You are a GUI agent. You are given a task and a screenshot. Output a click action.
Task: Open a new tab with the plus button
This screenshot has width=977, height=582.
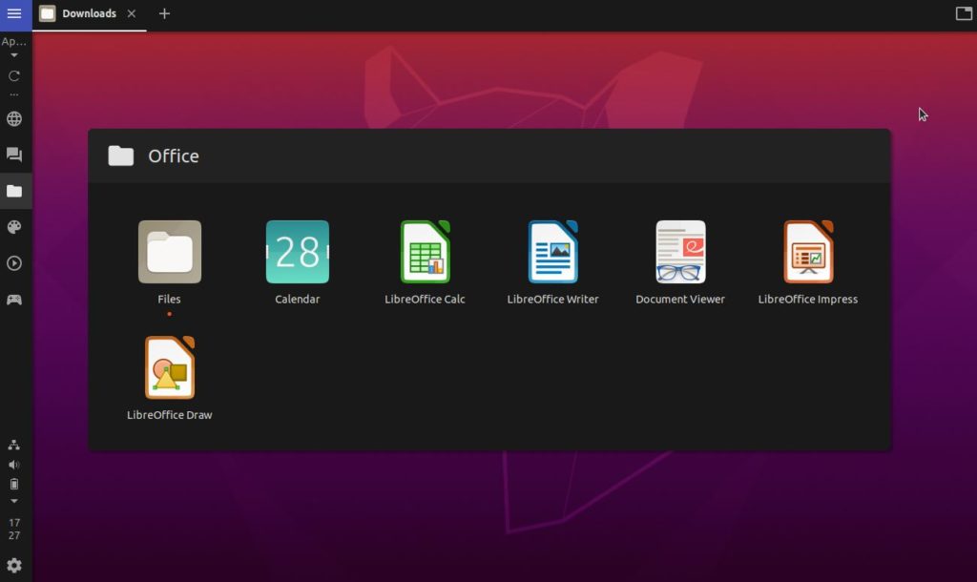point(164,13)
